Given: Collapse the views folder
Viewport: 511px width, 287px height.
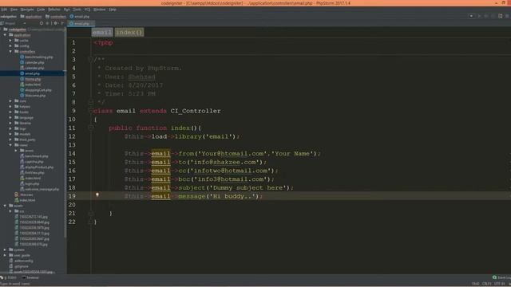Looking at the screenshot, I should point(10,145).
